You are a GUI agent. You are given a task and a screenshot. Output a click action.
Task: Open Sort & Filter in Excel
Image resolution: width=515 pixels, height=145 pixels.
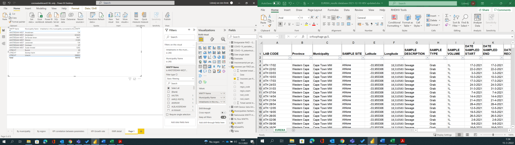(456, 20)
